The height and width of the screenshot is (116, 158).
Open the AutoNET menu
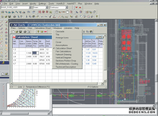(x=71, y=4)
